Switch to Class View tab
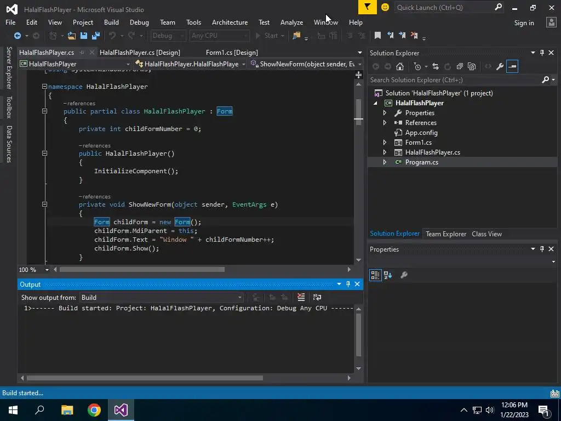Viewport: 561px width, 421px height. pos(486,234)
